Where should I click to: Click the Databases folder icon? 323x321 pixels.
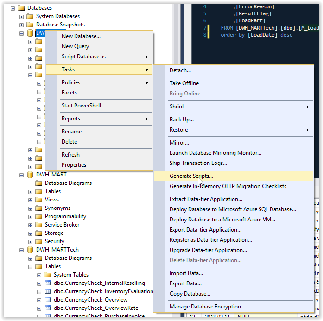click(x=21, y=8)
